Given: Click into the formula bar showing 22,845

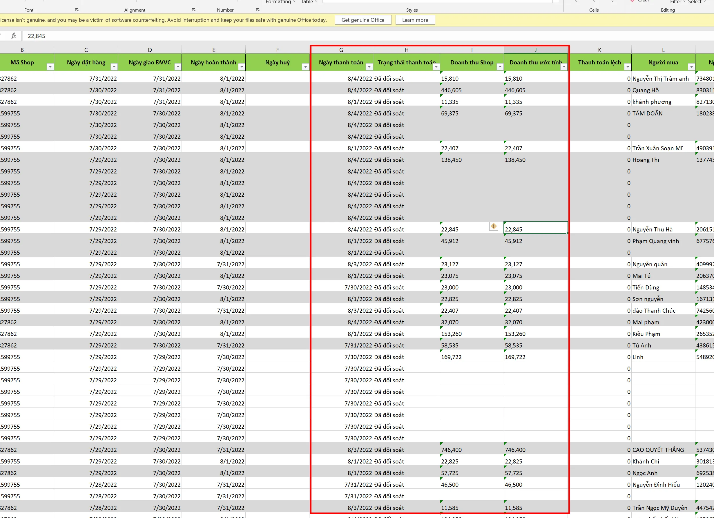Looking at the screenshot, I should coord(368,36).
